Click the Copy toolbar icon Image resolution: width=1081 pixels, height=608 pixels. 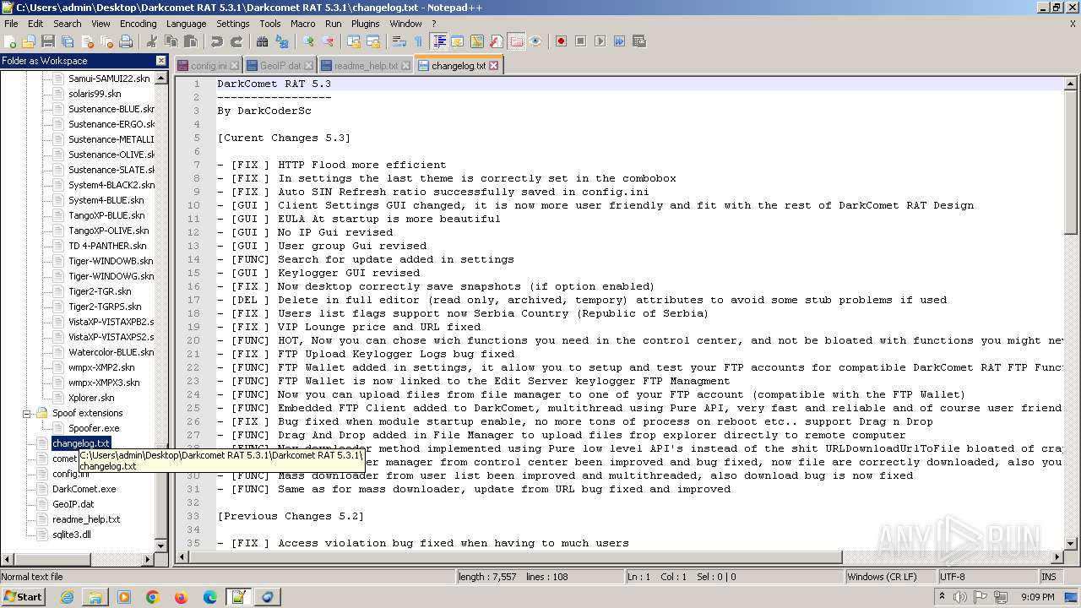click(x=171, y=41)
